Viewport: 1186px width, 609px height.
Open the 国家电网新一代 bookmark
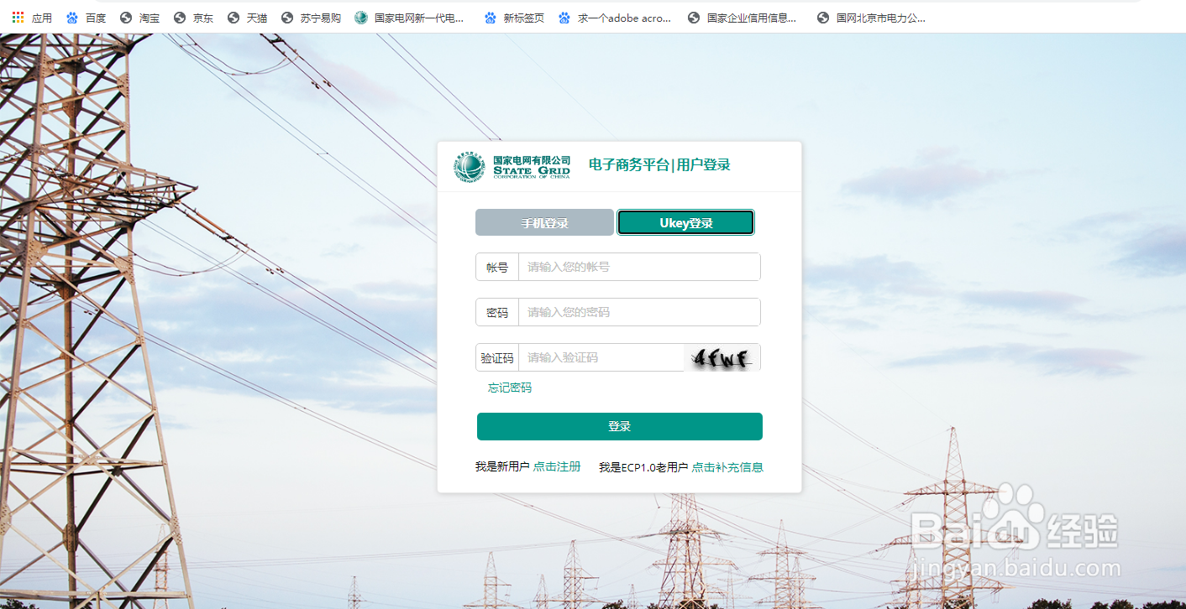412,17
